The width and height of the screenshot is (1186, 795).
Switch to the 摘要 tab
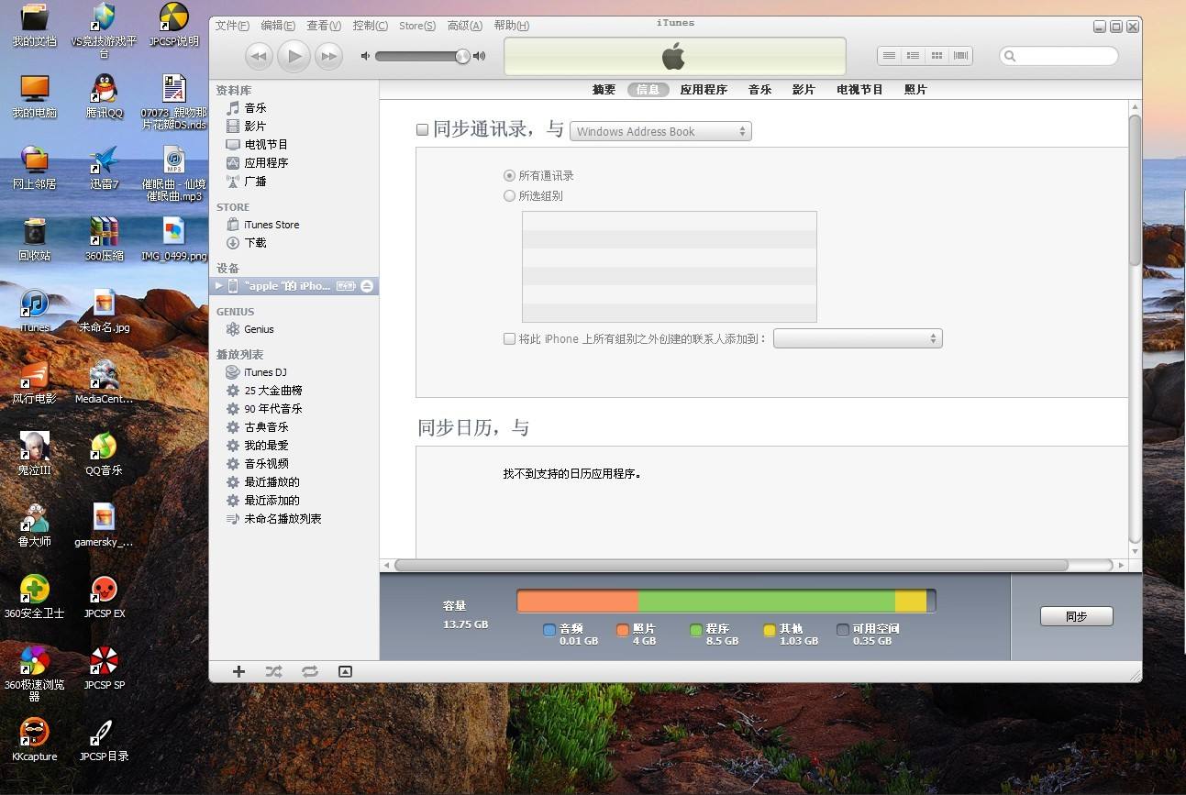point(604,90)
